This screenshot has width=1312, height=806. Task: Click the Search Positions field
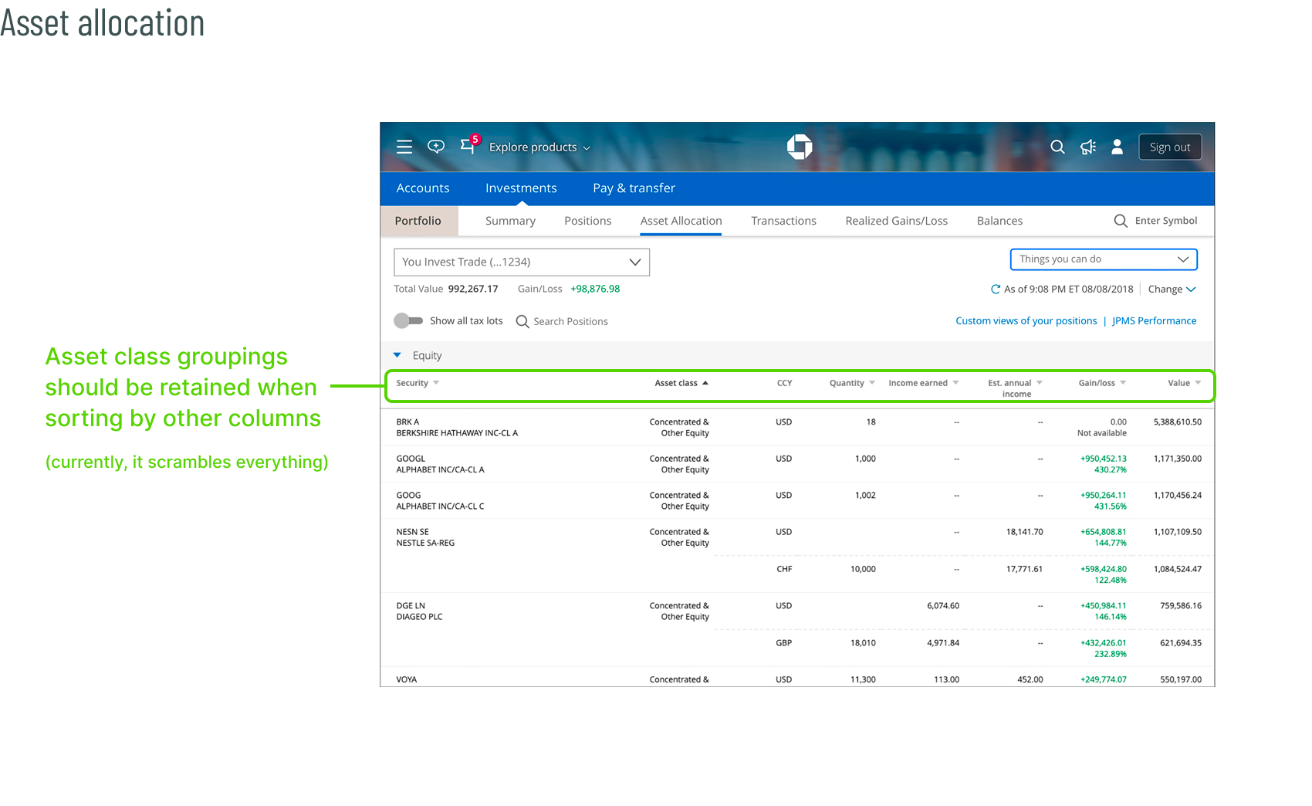[570, 322]
